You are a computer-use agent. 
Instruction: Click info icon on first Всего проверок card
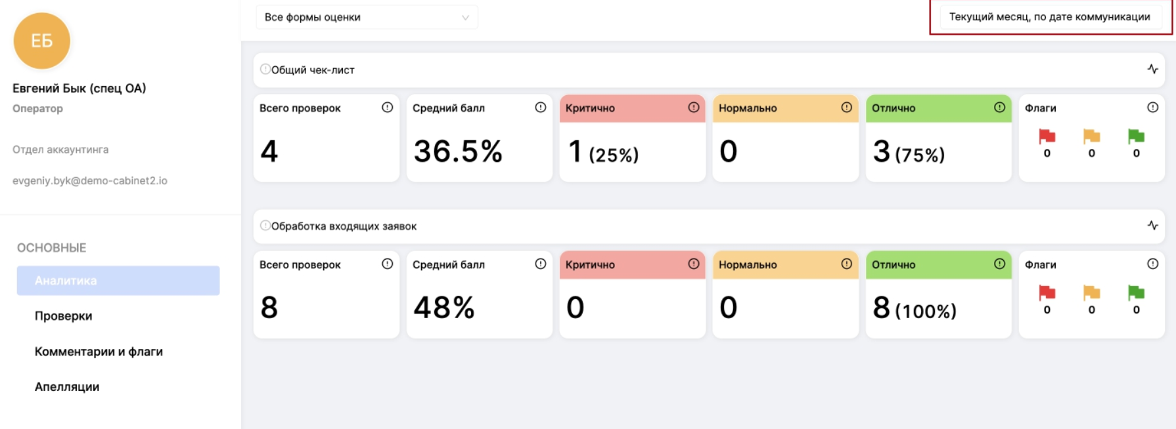(387, 108)
